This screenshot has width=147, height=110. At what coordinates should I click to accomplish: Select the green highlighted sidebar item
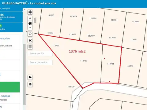(10, 87)
